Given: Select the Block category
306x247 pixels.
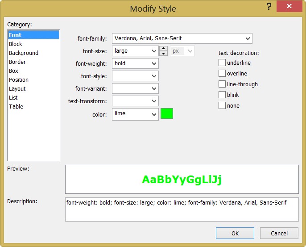Looking at the screenshot, I should (x=33, y=44).
